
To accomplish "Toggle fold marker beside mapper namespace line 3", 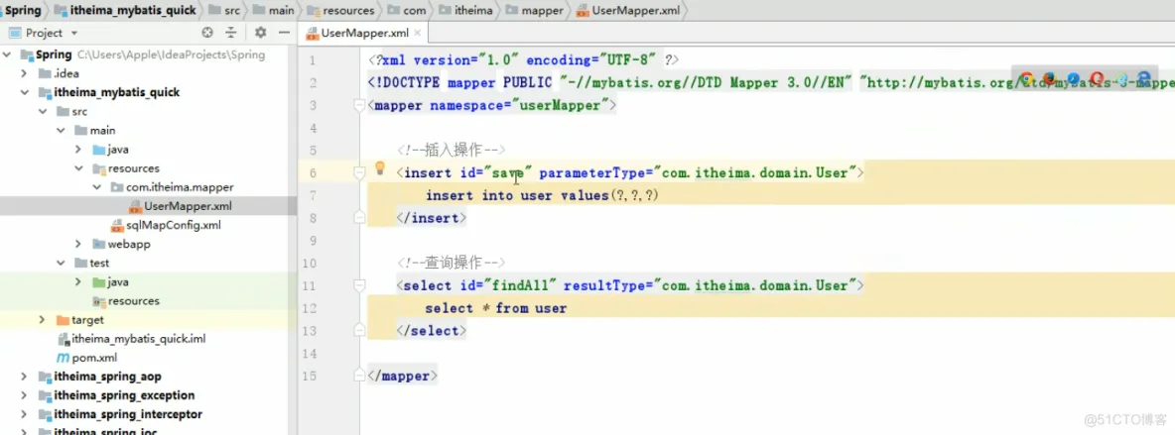I will (359, 106).
